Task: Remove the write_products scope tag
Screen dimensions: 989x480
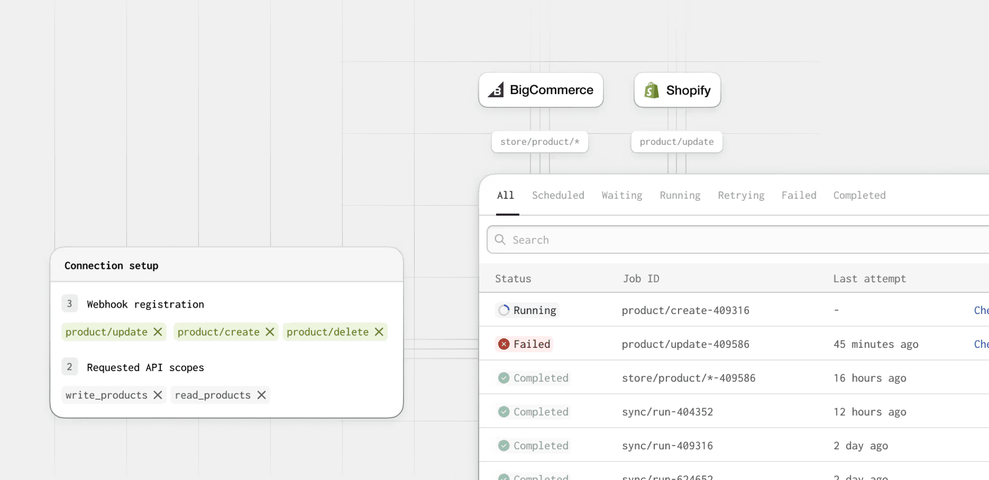Action: [158, 395]
